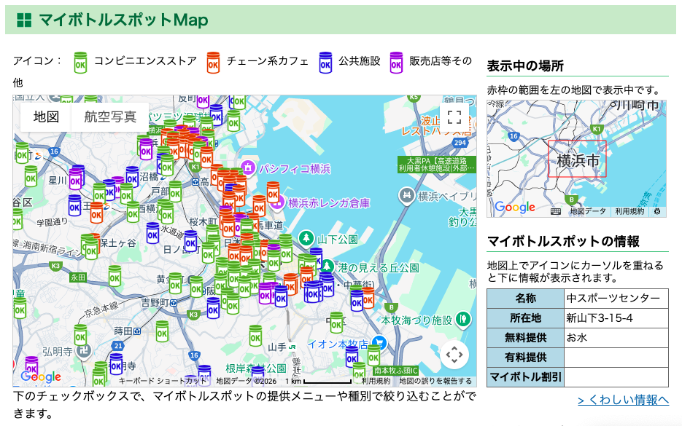This screenshot has width=682, height=426.
Task: Select the green bottle marker above 山手 station
Action: point(255,335)
